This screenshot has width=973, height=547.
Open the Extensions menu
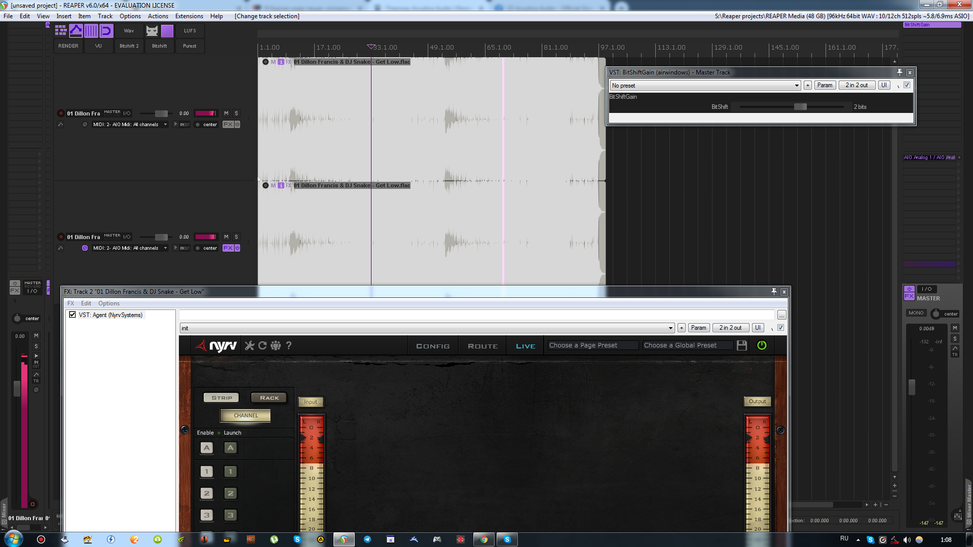[x=189, y=16]
